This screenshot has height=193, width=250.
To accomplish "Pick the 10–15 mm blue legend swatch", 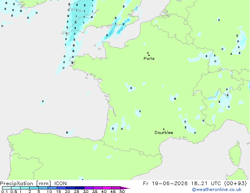I will [x=52, y=188].
